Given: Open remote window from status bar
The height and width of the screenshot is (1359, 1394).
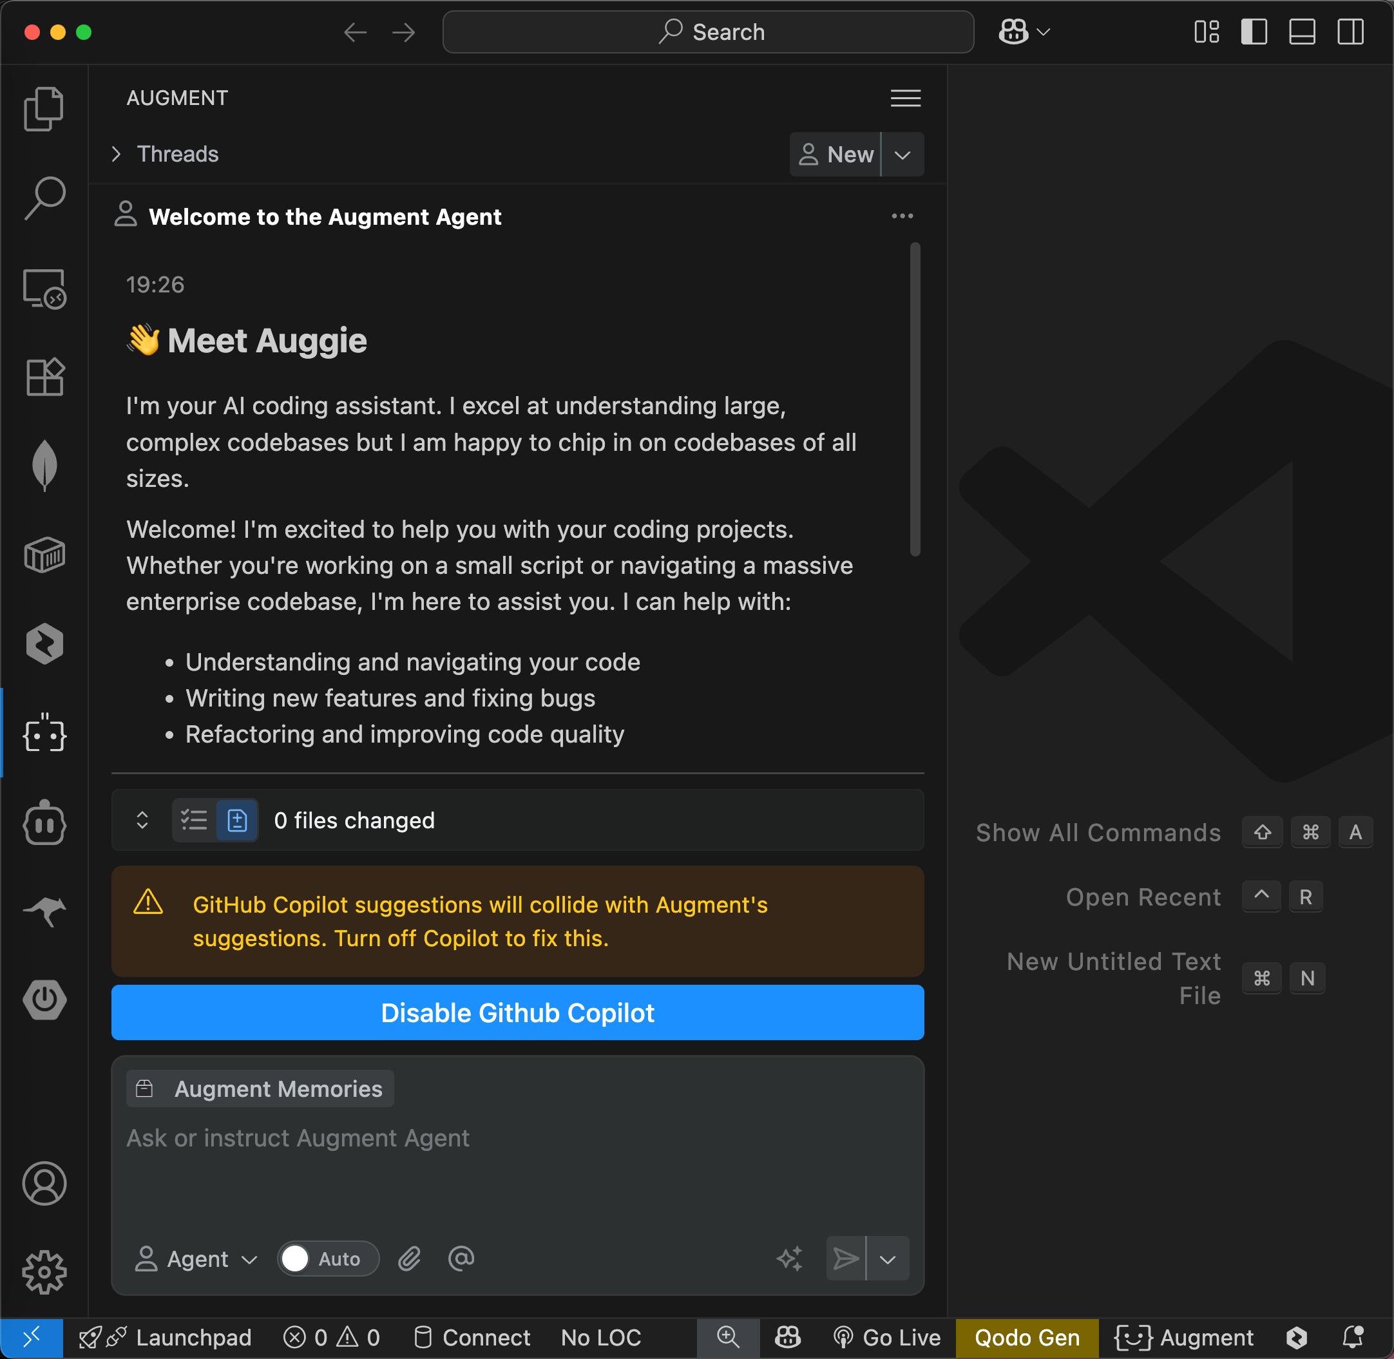Looking at the screenshot, I should point(32,1338).
